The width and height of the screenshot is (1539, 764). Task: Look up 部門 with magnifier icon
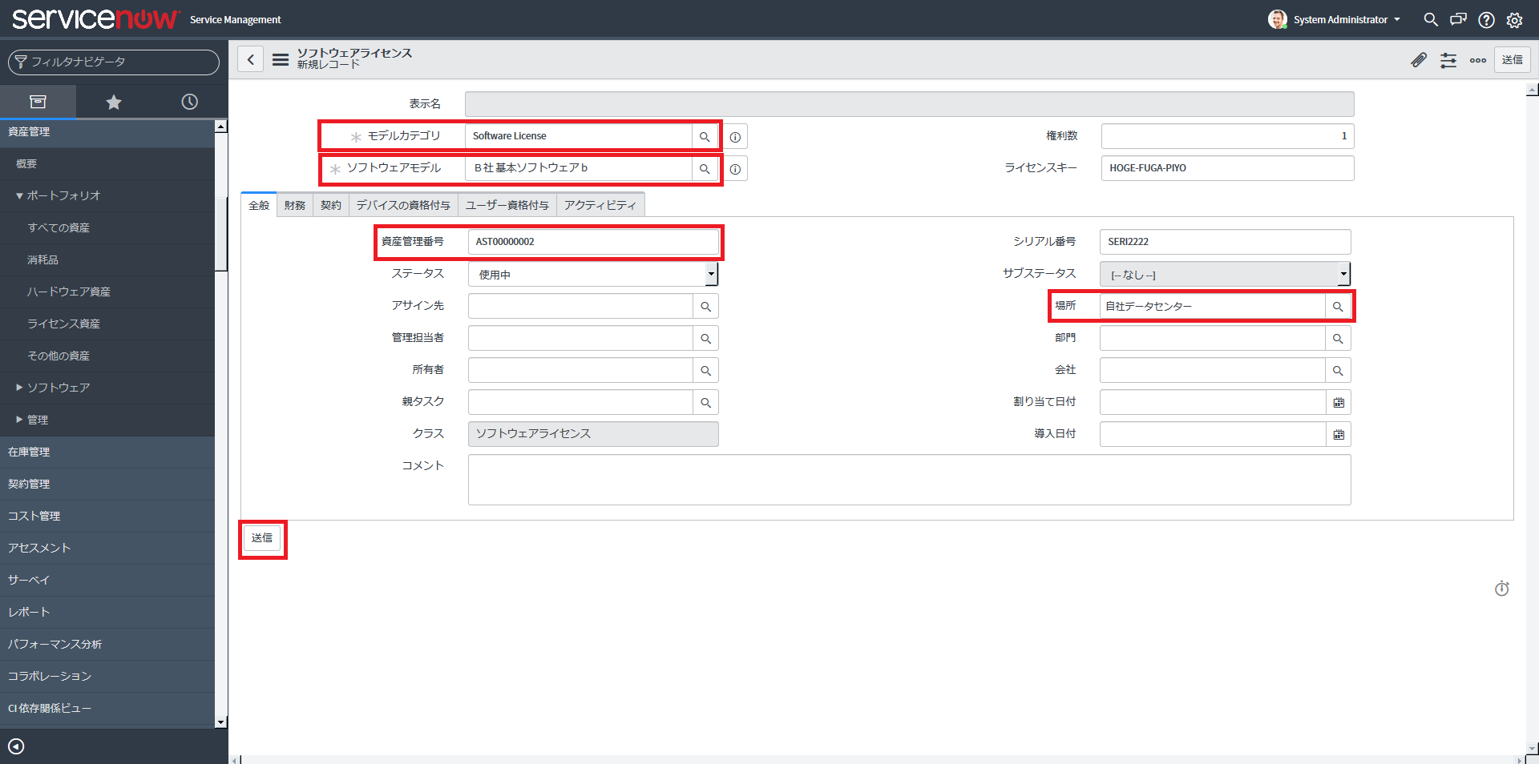[1338, 338]
